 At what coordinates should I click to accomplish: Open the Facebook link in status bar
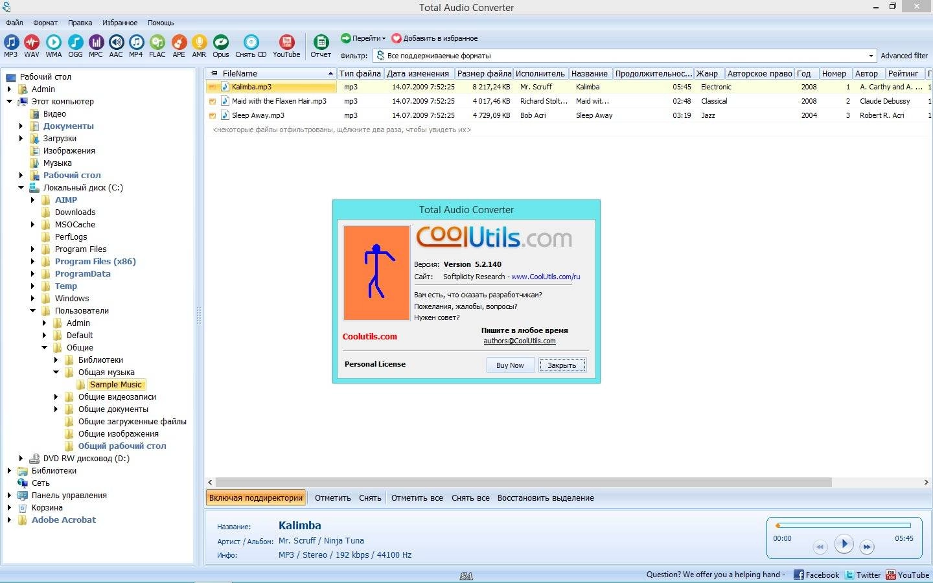816,575
